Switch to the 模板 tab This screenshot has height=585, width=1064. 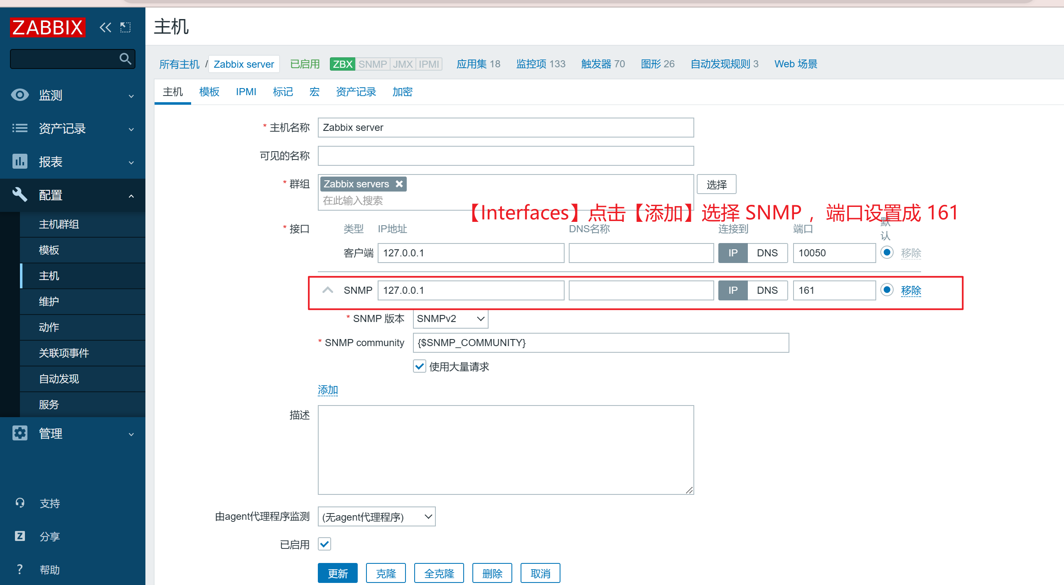209,92
